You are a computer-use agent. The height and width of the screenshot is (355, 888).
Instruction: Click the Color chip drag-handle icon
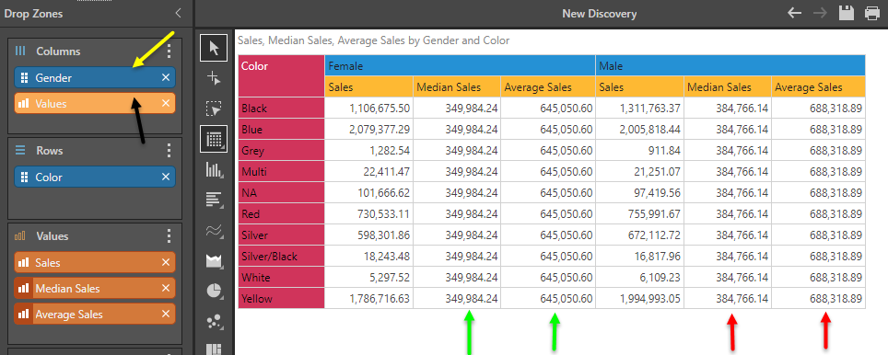pyautogui.click(x=24, y=177)
